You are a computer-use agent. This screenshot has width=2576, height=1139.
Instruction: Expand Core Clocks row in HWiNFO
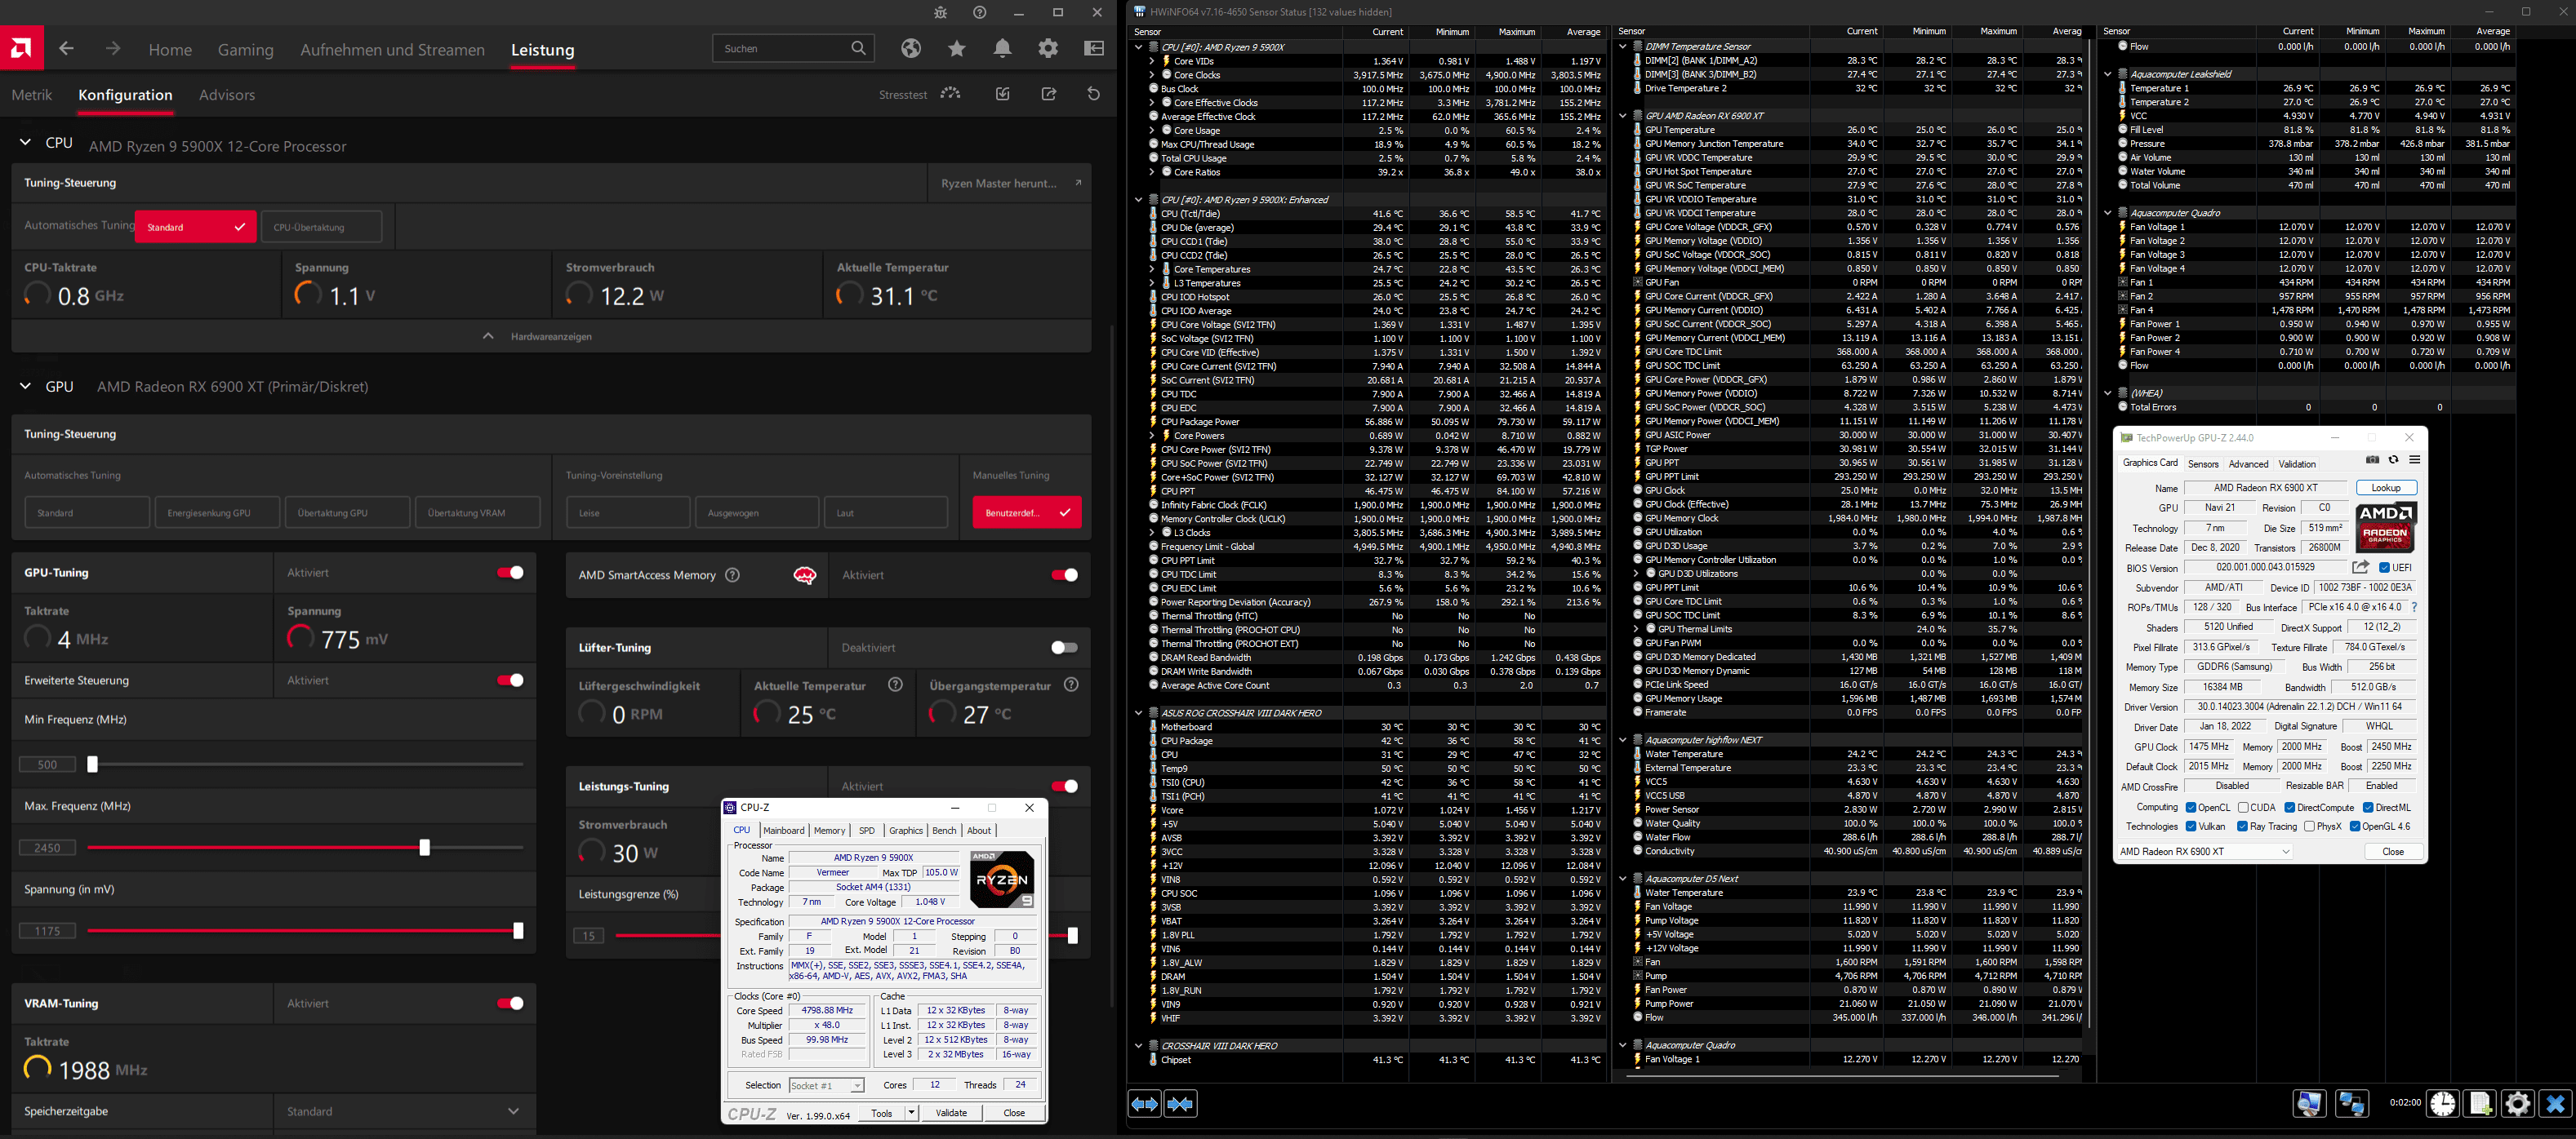click(x=1152, y=75)
